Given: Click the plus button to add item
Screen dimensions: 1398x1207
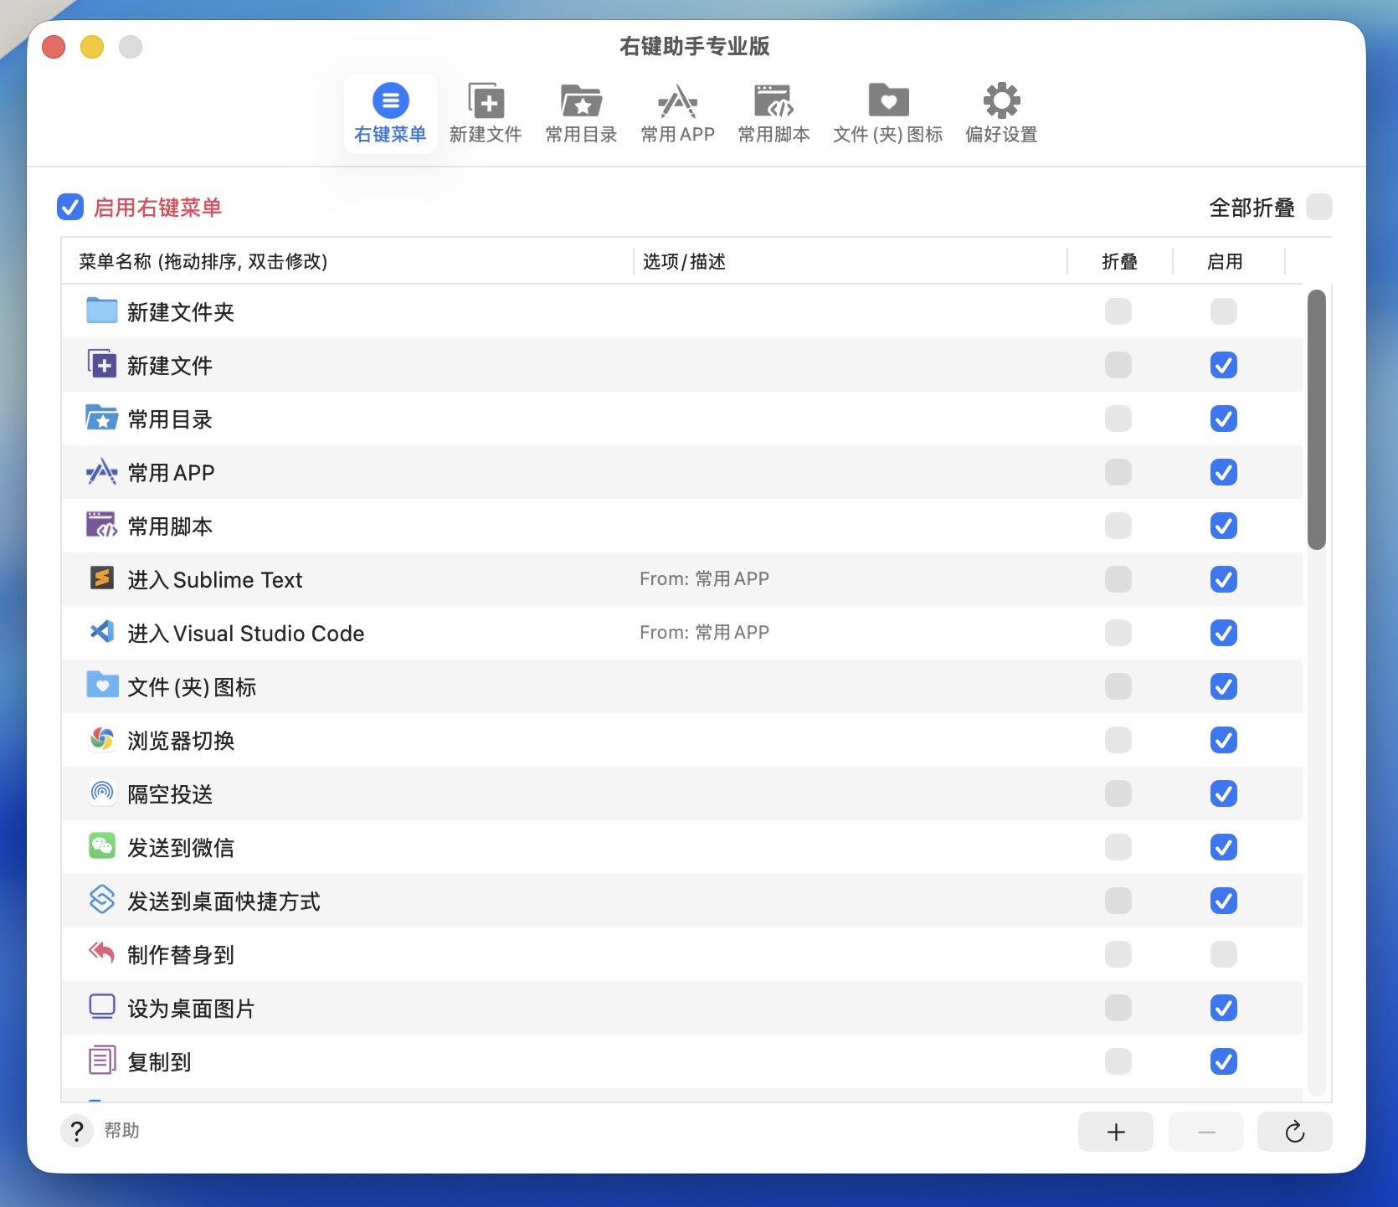Looking at the screenshot, I should [x=1115, y=1132].
